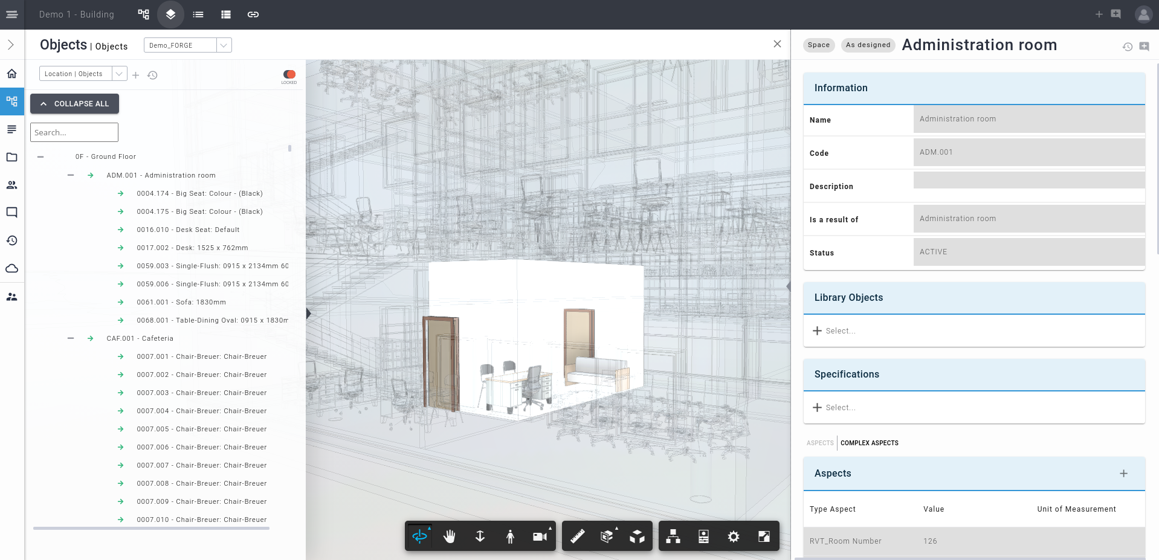Open history icon beside Location dropdown

point(152,75)
